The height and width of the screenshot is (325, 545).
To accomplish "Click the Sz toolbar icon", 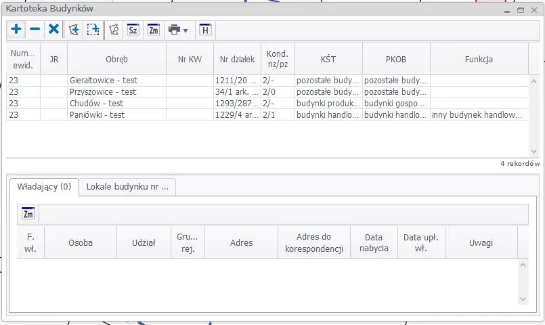I will coord(133,30).
